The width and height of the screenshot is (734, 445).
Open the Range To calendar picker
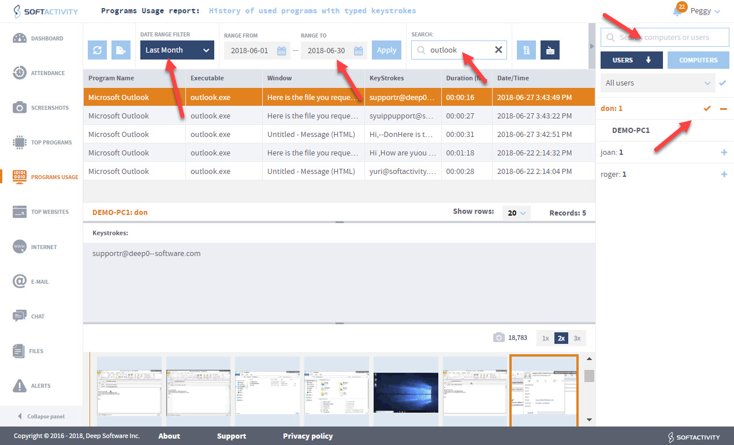click(x=359, y=50)
